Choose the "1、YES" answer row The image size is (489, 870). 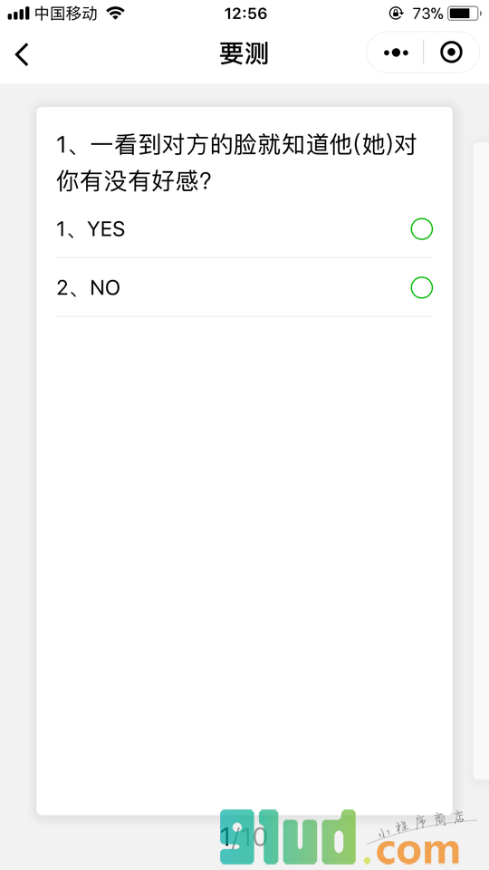(244, 229)
